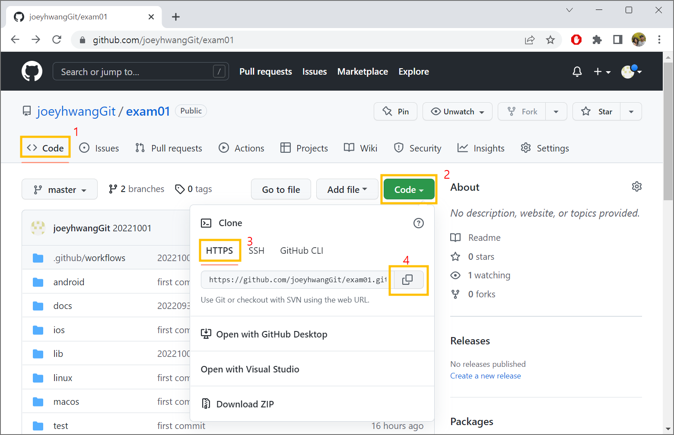Click the GitHub Octocat logo
The image size is (674, 435).
[32, 71]
